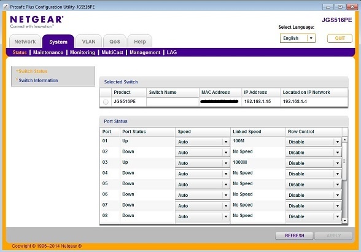Open the QoS tab
The image size is (361, 252).
[x=115, y=42]
